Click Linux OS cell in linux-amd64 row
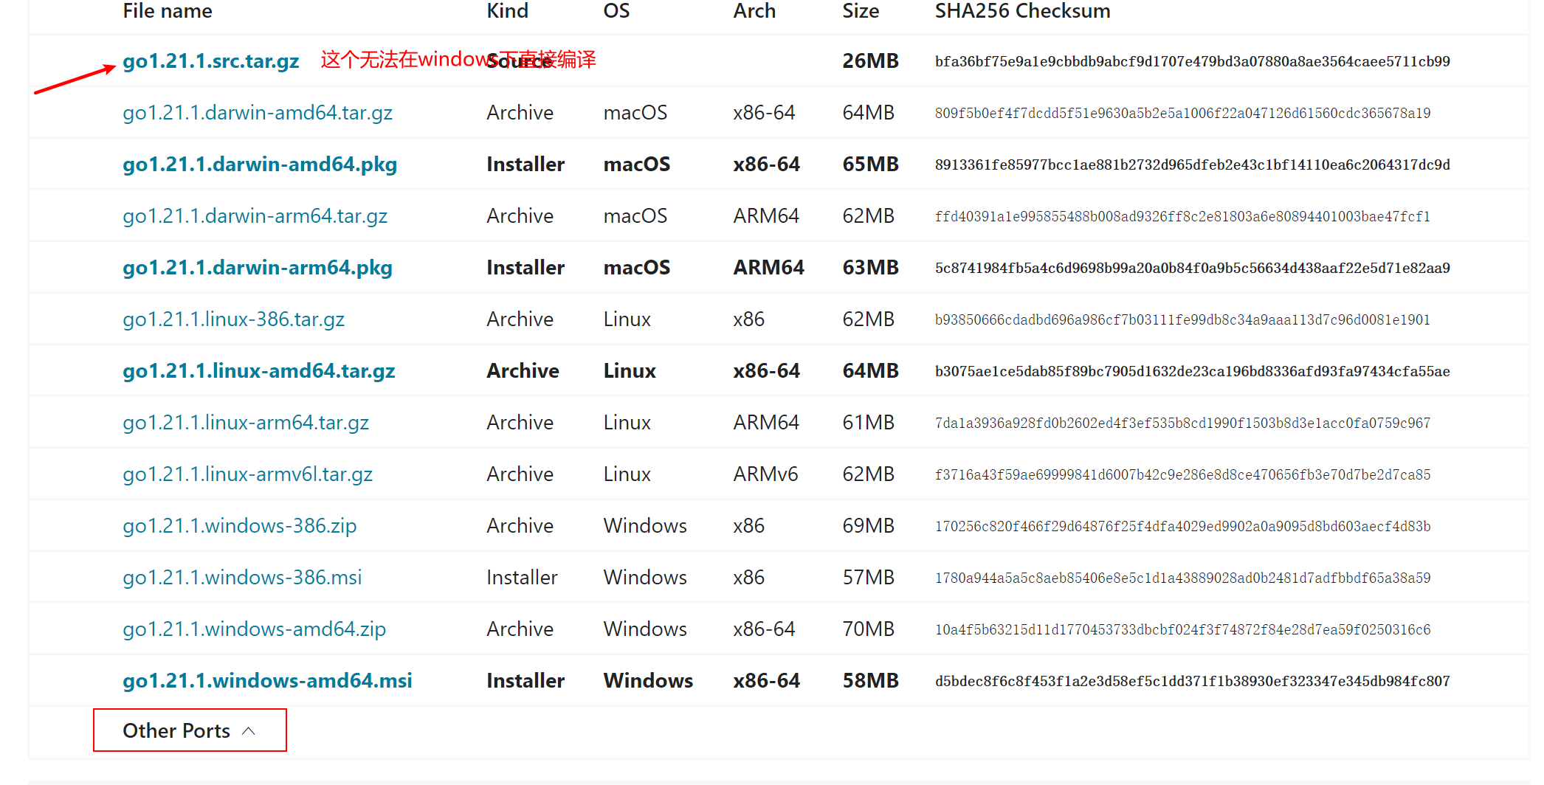The height and width of the screenshot is (785, 1544). coord(630,371)
